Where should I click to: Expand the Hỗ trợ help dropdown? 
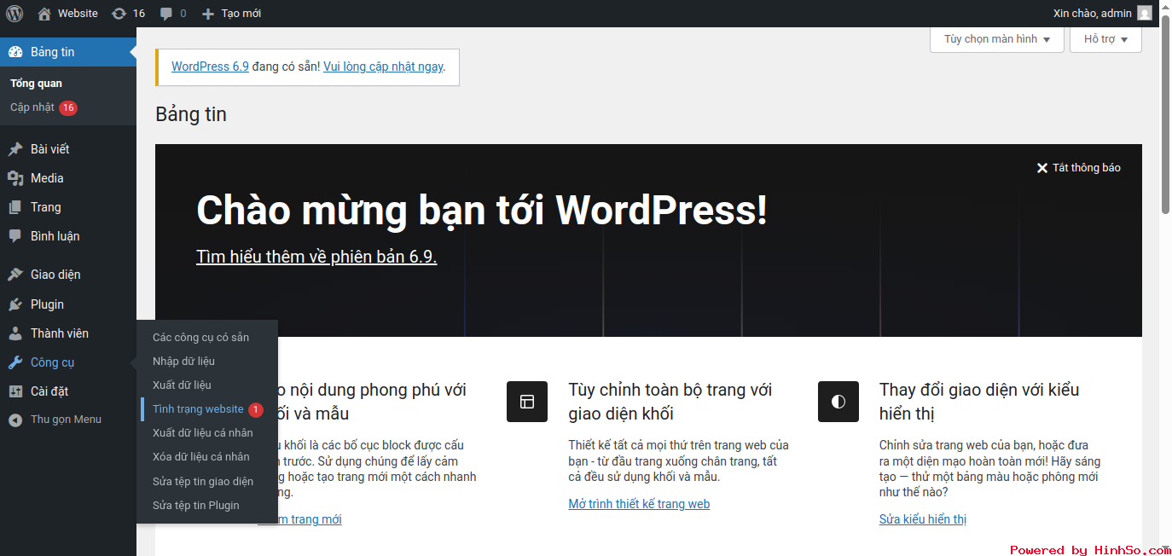click(1105, 39)
